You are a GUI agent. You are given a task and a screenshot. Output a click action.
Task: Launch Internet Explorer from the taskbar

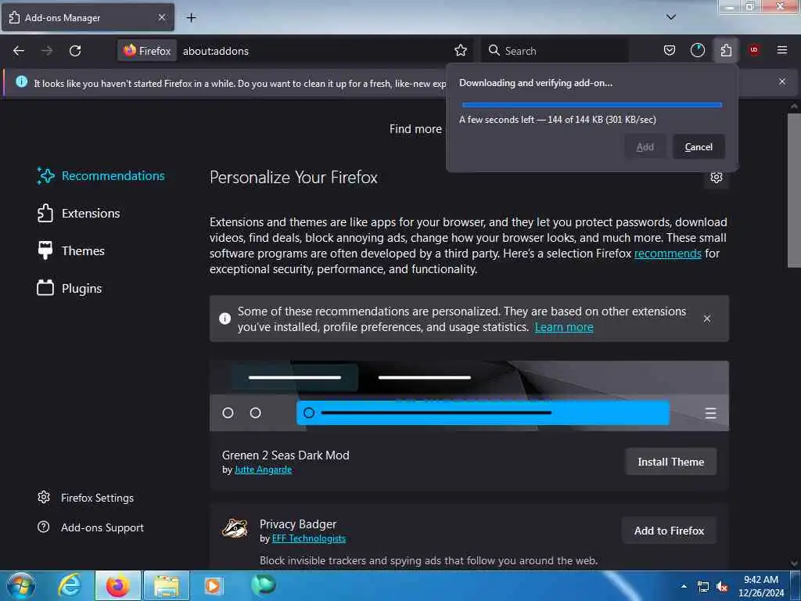(x=70, y=585)
